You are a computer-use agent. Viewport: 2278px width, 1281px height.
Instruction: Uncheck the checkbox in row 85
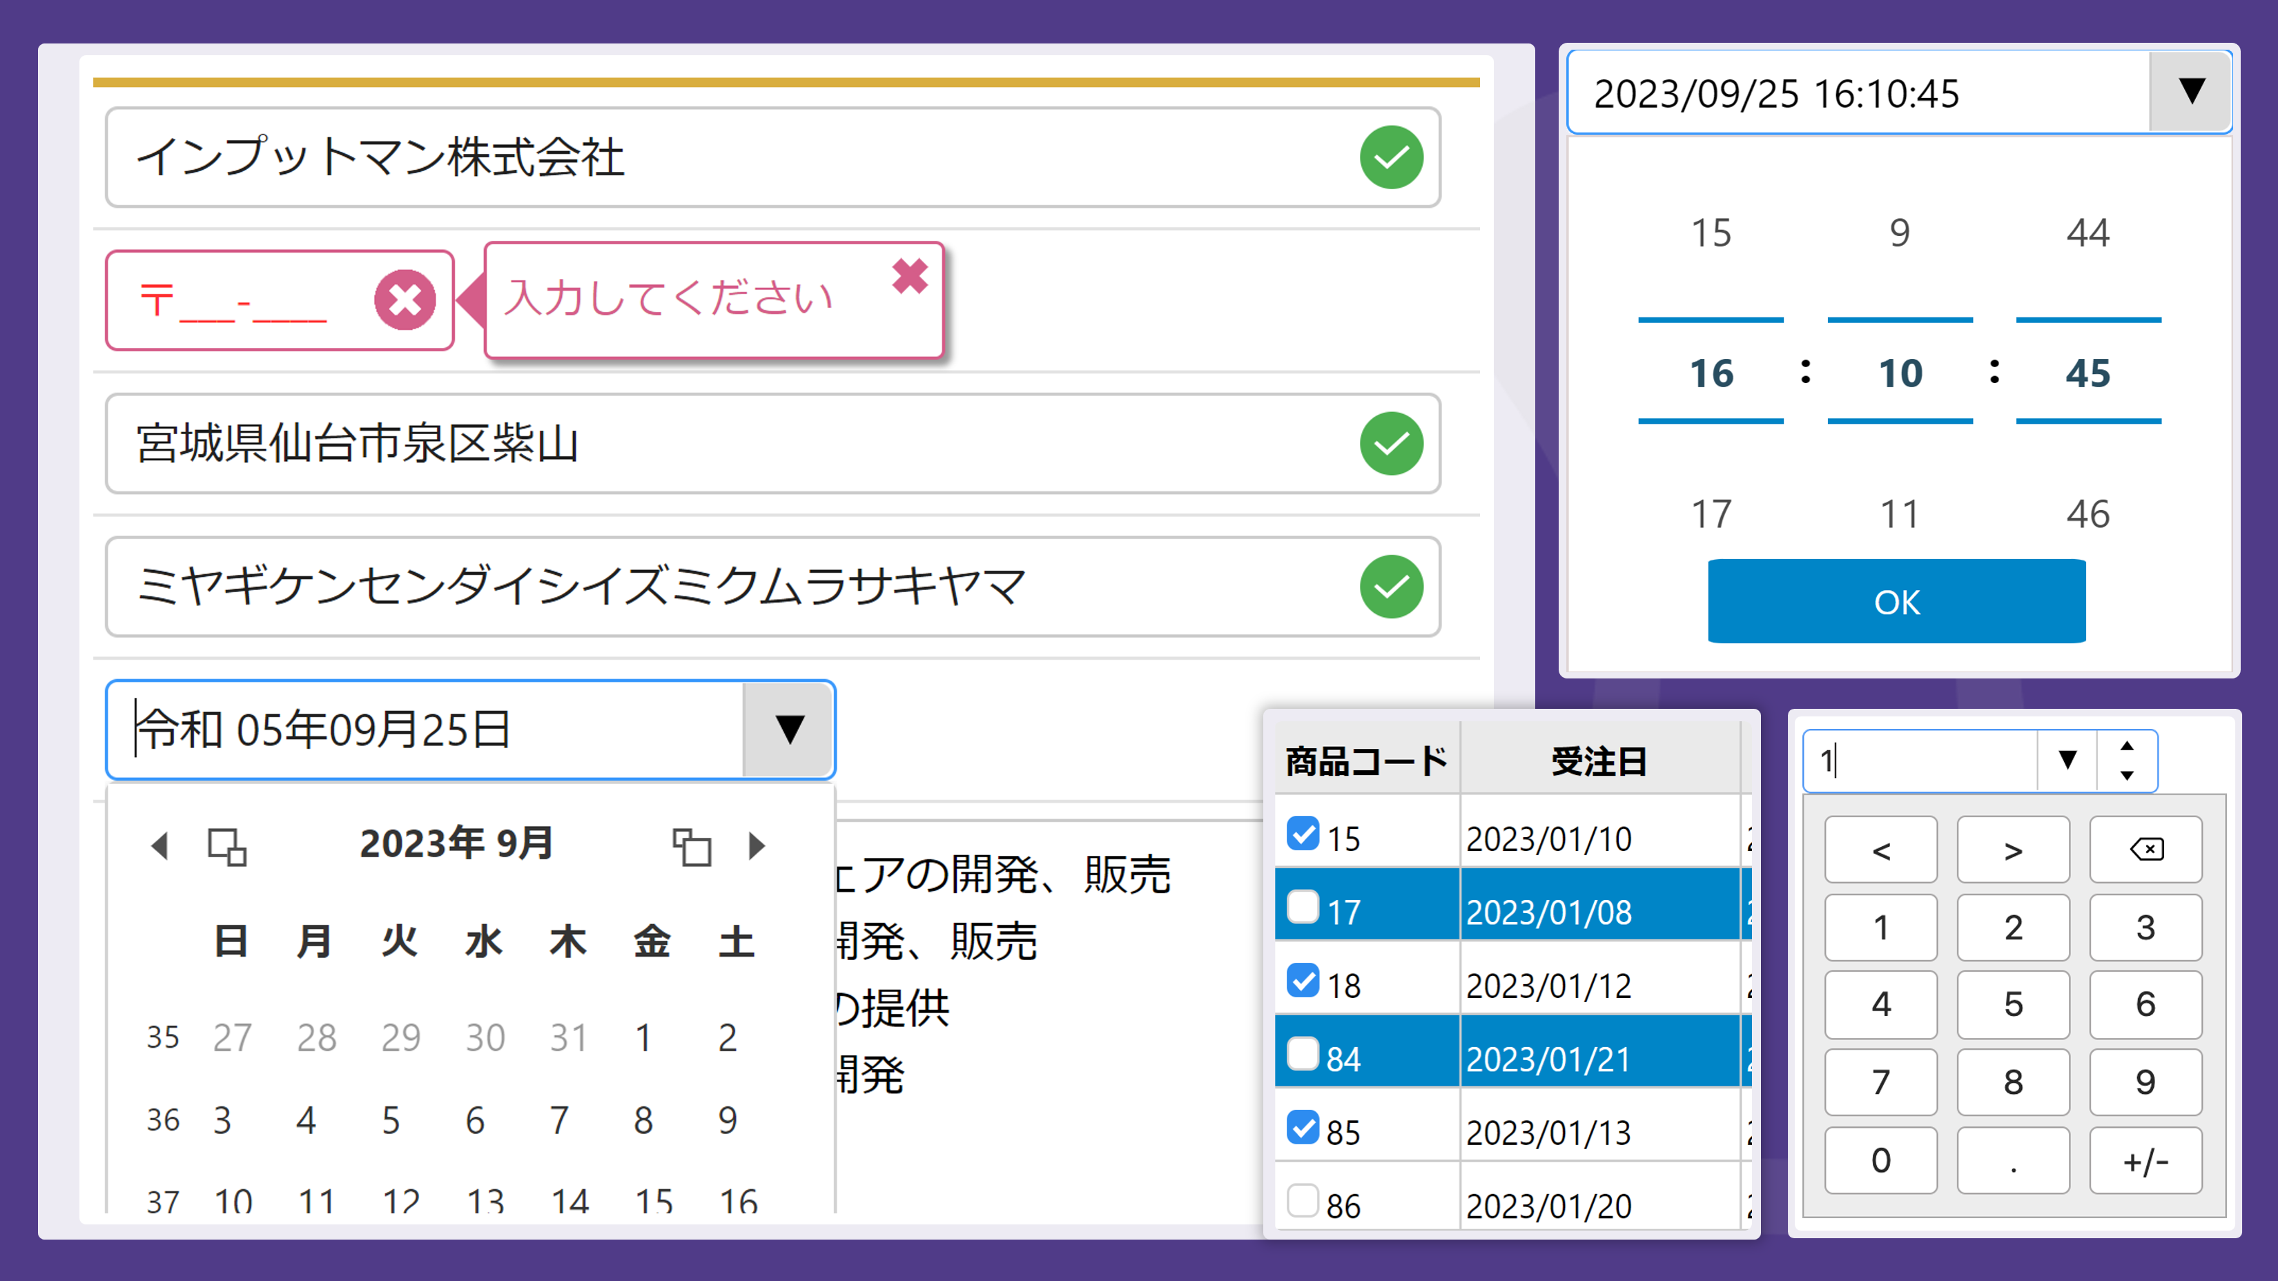(1303, 1127)
